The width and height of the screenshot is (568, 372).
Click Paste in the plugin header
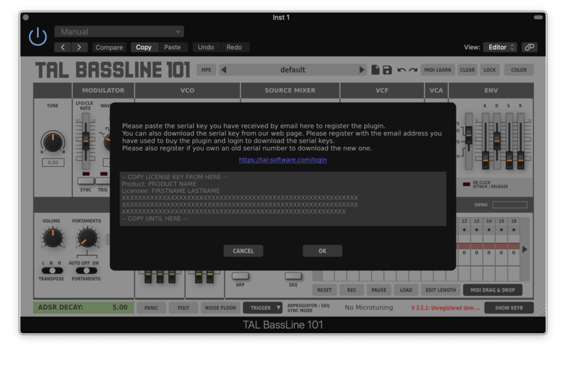click(x=173, y=47)
